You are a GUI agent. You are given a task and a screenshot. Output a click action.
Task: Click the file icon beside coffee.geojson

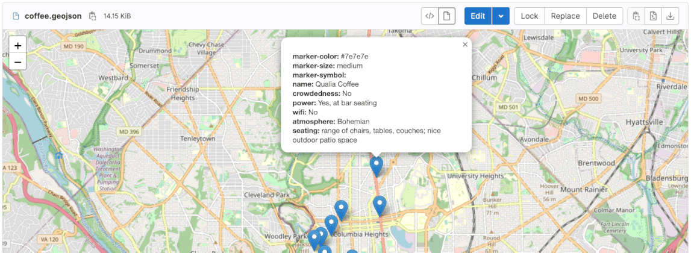point(16,16)
